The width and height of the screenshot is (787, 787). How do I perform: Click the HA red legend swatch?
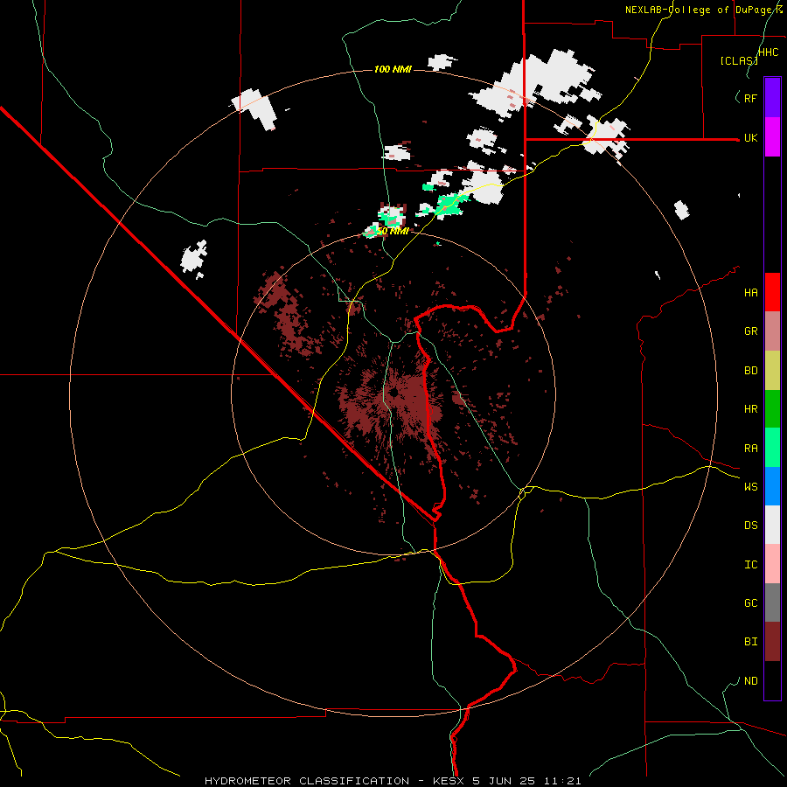tap(772, 292)
